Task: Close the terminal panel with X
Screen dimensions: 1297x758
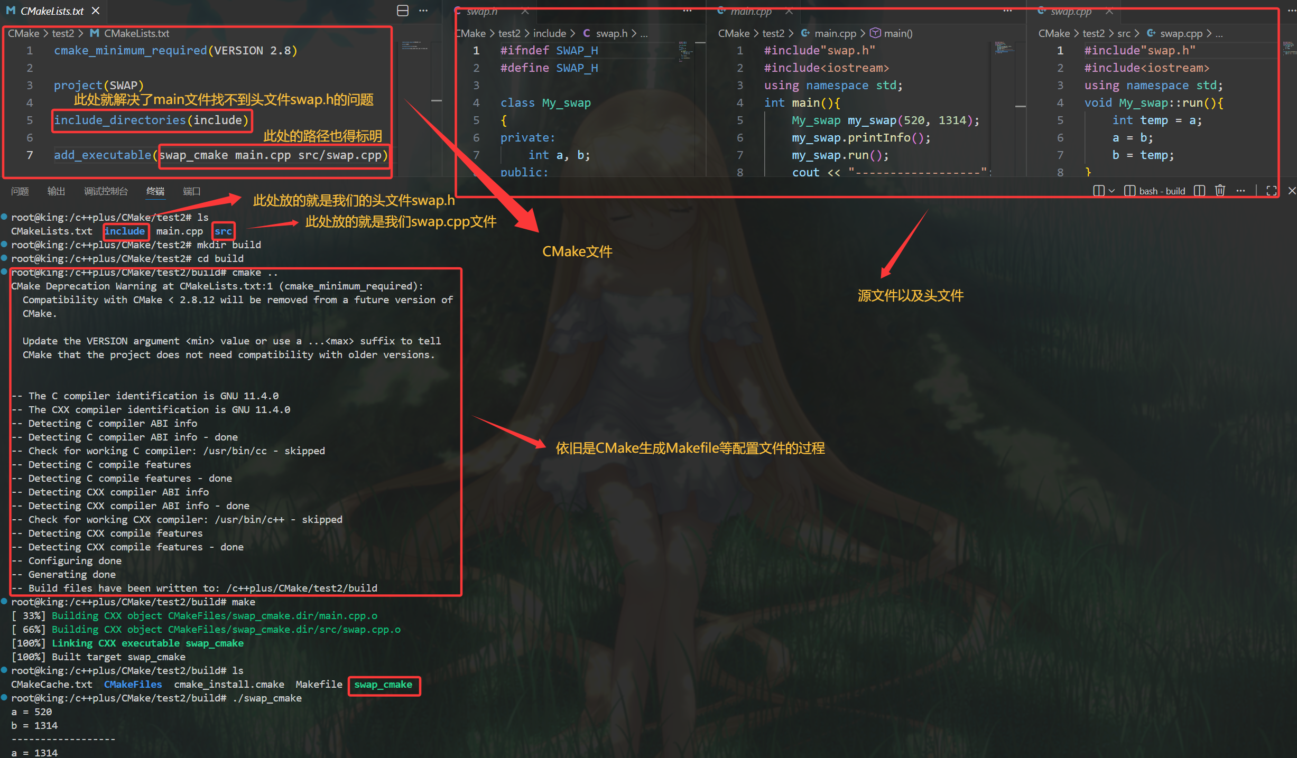Action: coord(1292,191)
